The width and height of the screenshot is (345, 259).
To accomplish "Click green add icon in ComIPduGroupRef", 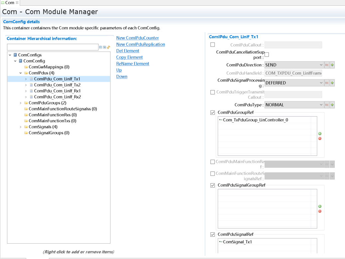I will click(x=320, y=134).
